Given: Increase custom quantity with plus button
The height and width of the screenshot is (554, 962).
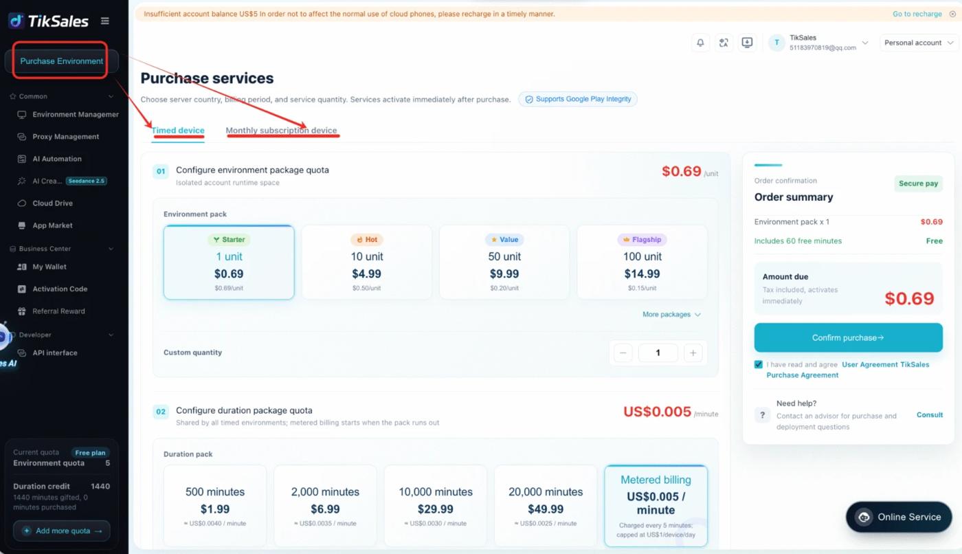Looking at the screenshot, I should [x=693, y=353].
